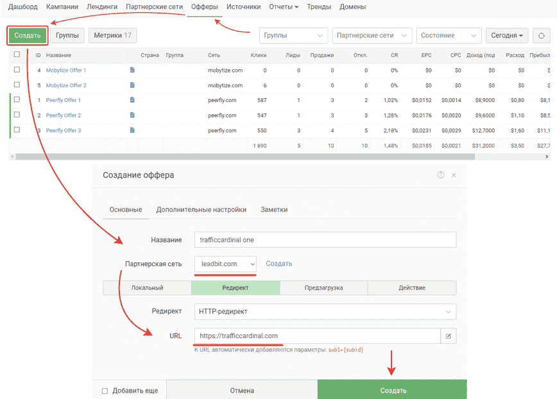
Task: Open the Состояние filter dropdown
Action: 449,36
